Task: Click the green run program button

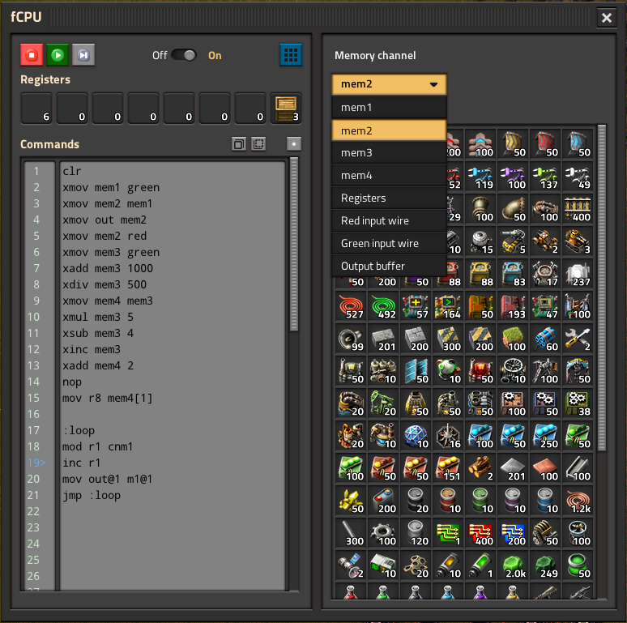Action: coord(58,55)
